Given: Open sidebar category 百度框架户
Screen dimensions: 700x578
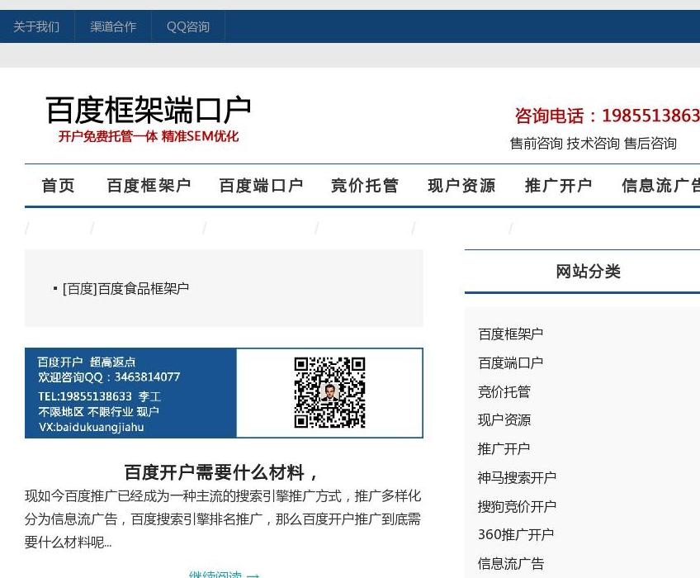Looking at the screenshot, I should (x=510, y=334).
